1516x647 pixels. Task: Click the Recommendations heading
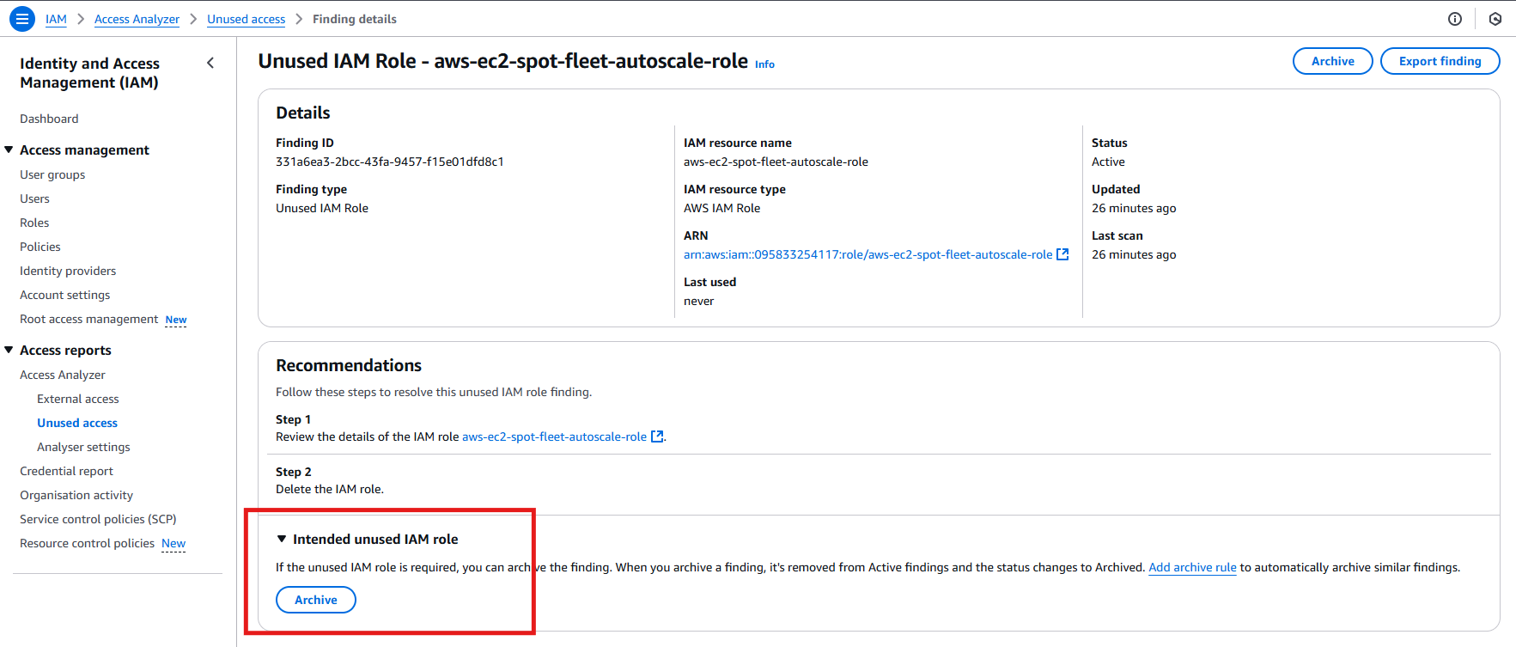(349, 365)
